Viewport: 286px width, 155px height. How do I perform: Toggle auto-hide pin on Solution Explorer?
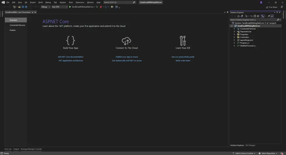click(277, 12)
